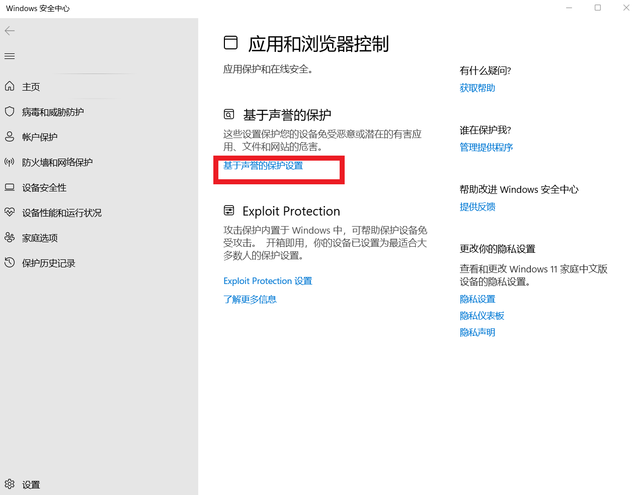The width and height of the screenshot is (638, 495).
Task: Click the 应用和浏览器控制 page title
Action: (318, 44)
